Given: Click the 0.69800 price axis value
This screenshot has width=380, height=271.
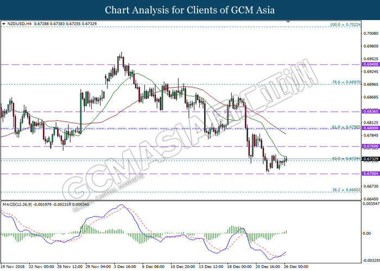Looking at the screenshot, I should pos(371,46).
